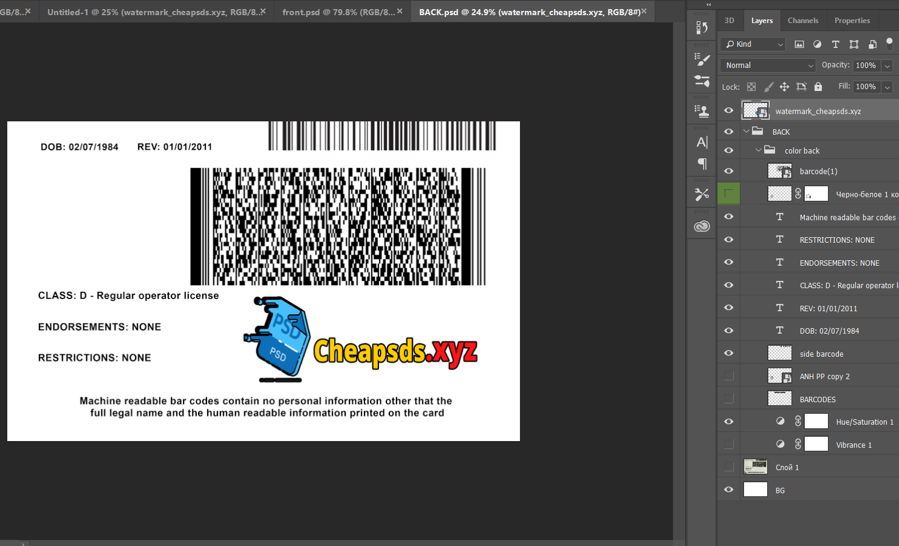
Task: Select the Hue/Saturation 1 layer
Action: coord(864,422)
